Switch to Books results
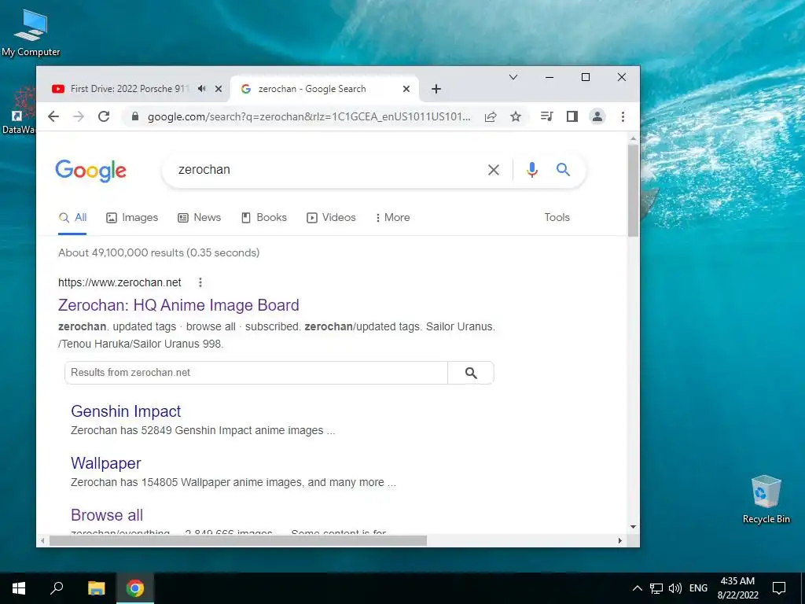The height and width of the screenshot is (604, 805). click(x=264, y=218)
